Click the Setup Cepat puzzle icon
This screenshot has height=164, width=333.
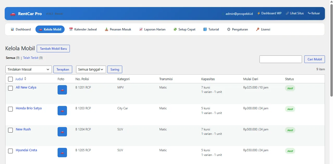click(175, 29)
